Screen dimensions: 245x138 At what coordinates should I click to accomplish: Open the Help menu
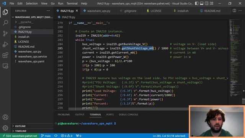pyautogui.click(x=84, y=3)
